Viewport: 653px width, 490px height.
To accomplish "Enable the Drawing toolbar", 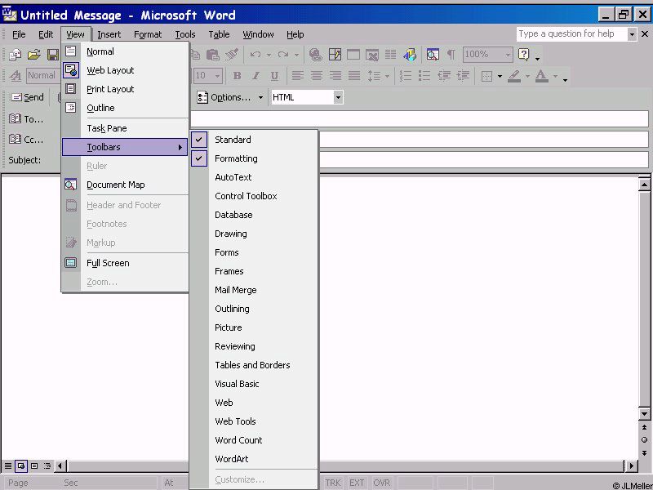I will coord(230,234).
